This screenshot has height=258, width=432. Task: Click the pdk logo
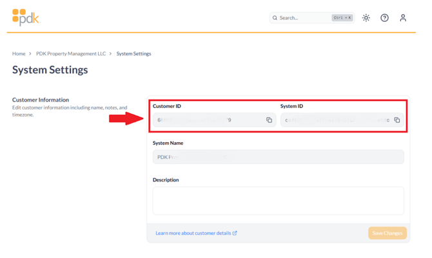[25, 17]
